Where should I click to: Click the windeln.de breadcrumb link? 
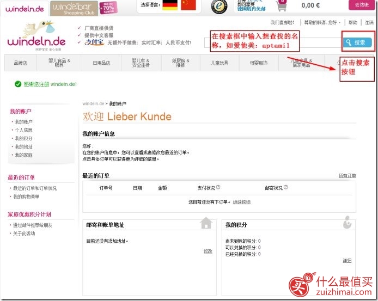point(93,103)
